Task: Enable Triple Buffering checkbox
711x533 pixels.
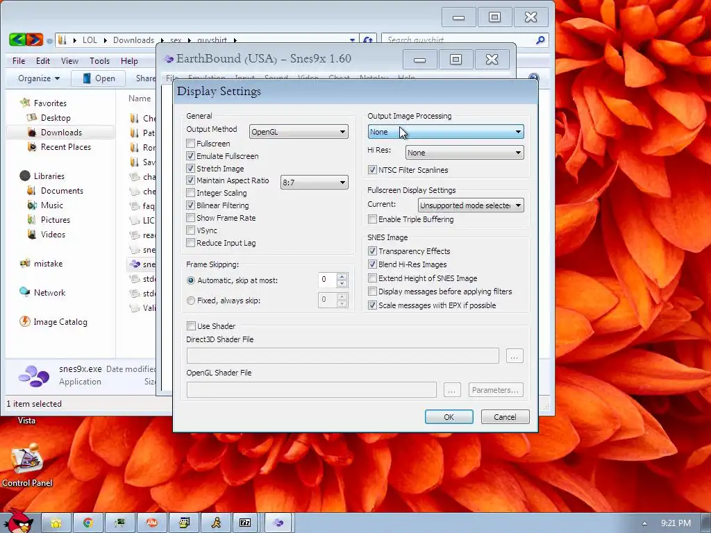Action: tap(372, 219)
